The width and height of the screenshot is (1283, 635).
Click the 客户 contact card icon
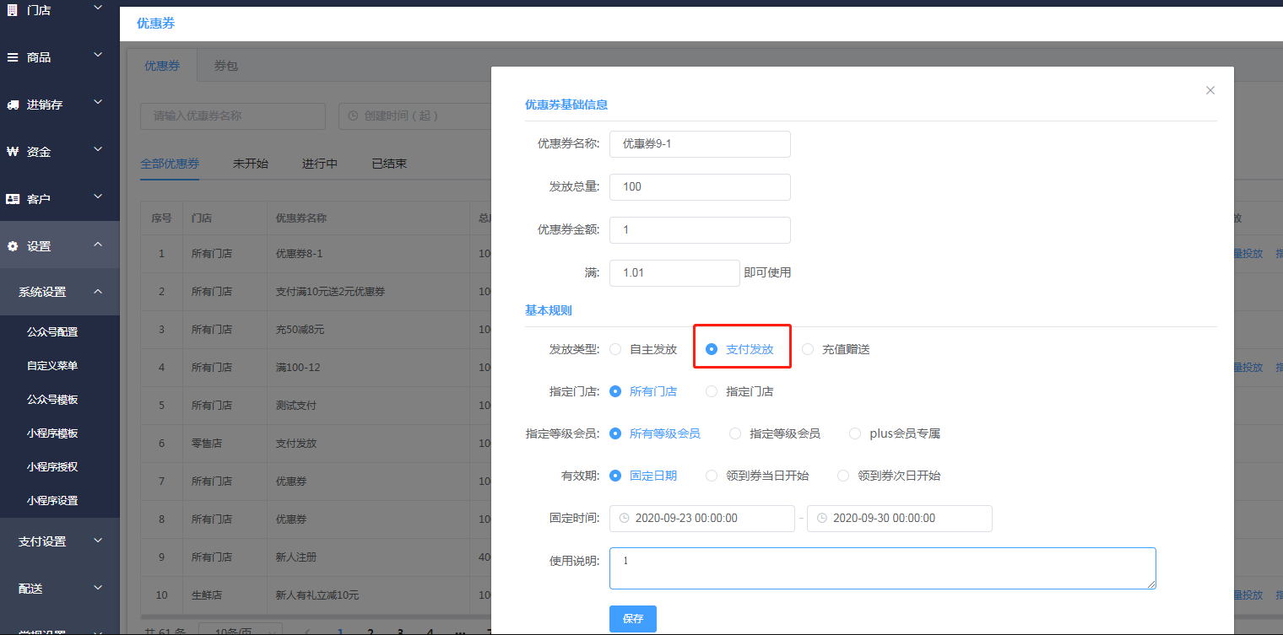tap(13, 199)
